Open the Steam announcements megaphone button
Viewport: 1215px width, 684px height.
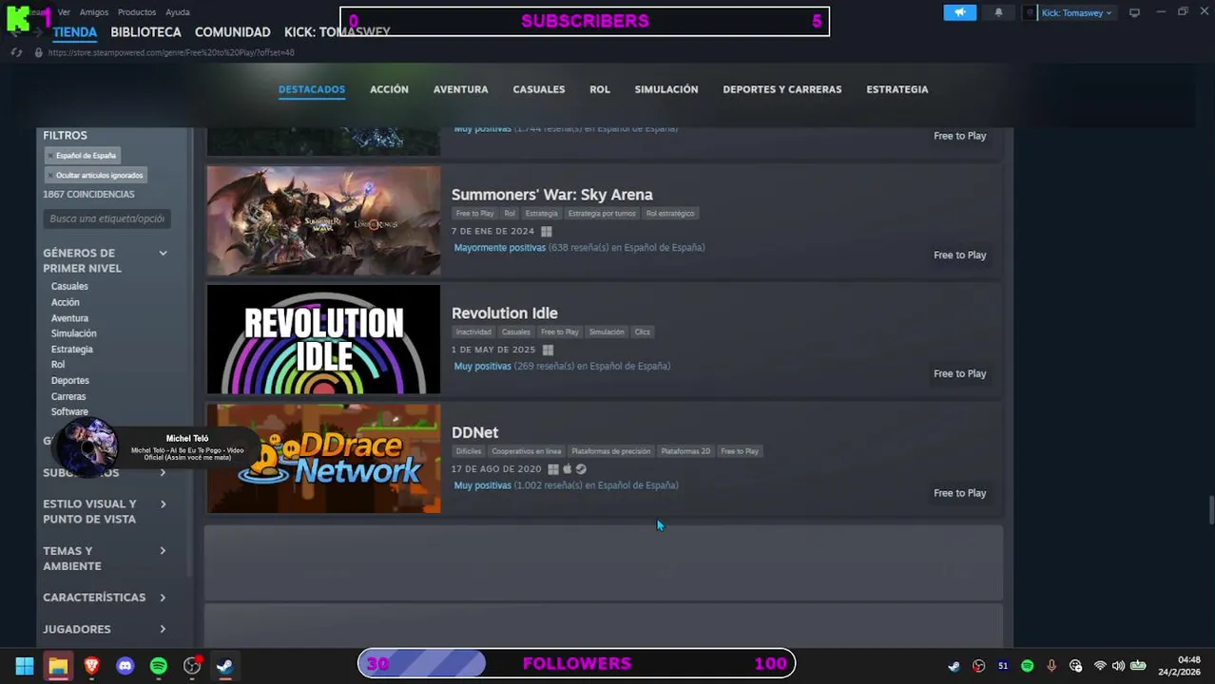pyautogui.click(x=959, y=12)
